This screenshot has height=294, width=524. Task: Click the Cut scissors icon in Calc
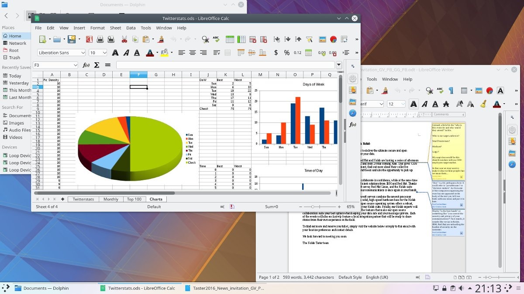[x=124, y=39]
